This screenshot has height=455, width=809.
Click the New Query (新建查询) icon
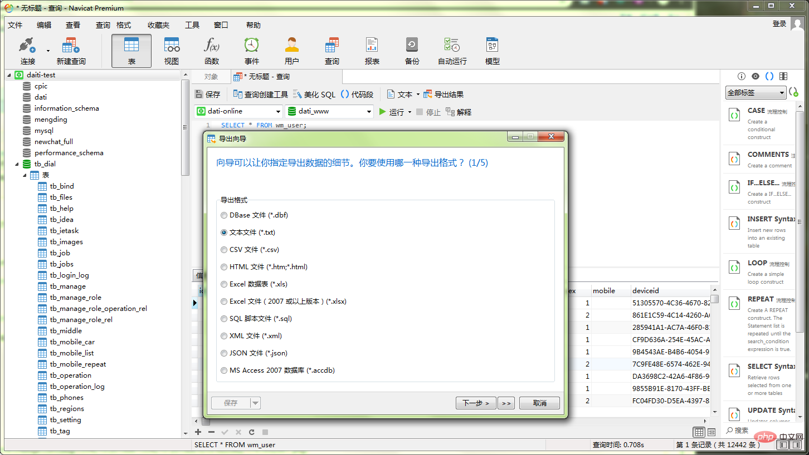click(x=71, y=51)
